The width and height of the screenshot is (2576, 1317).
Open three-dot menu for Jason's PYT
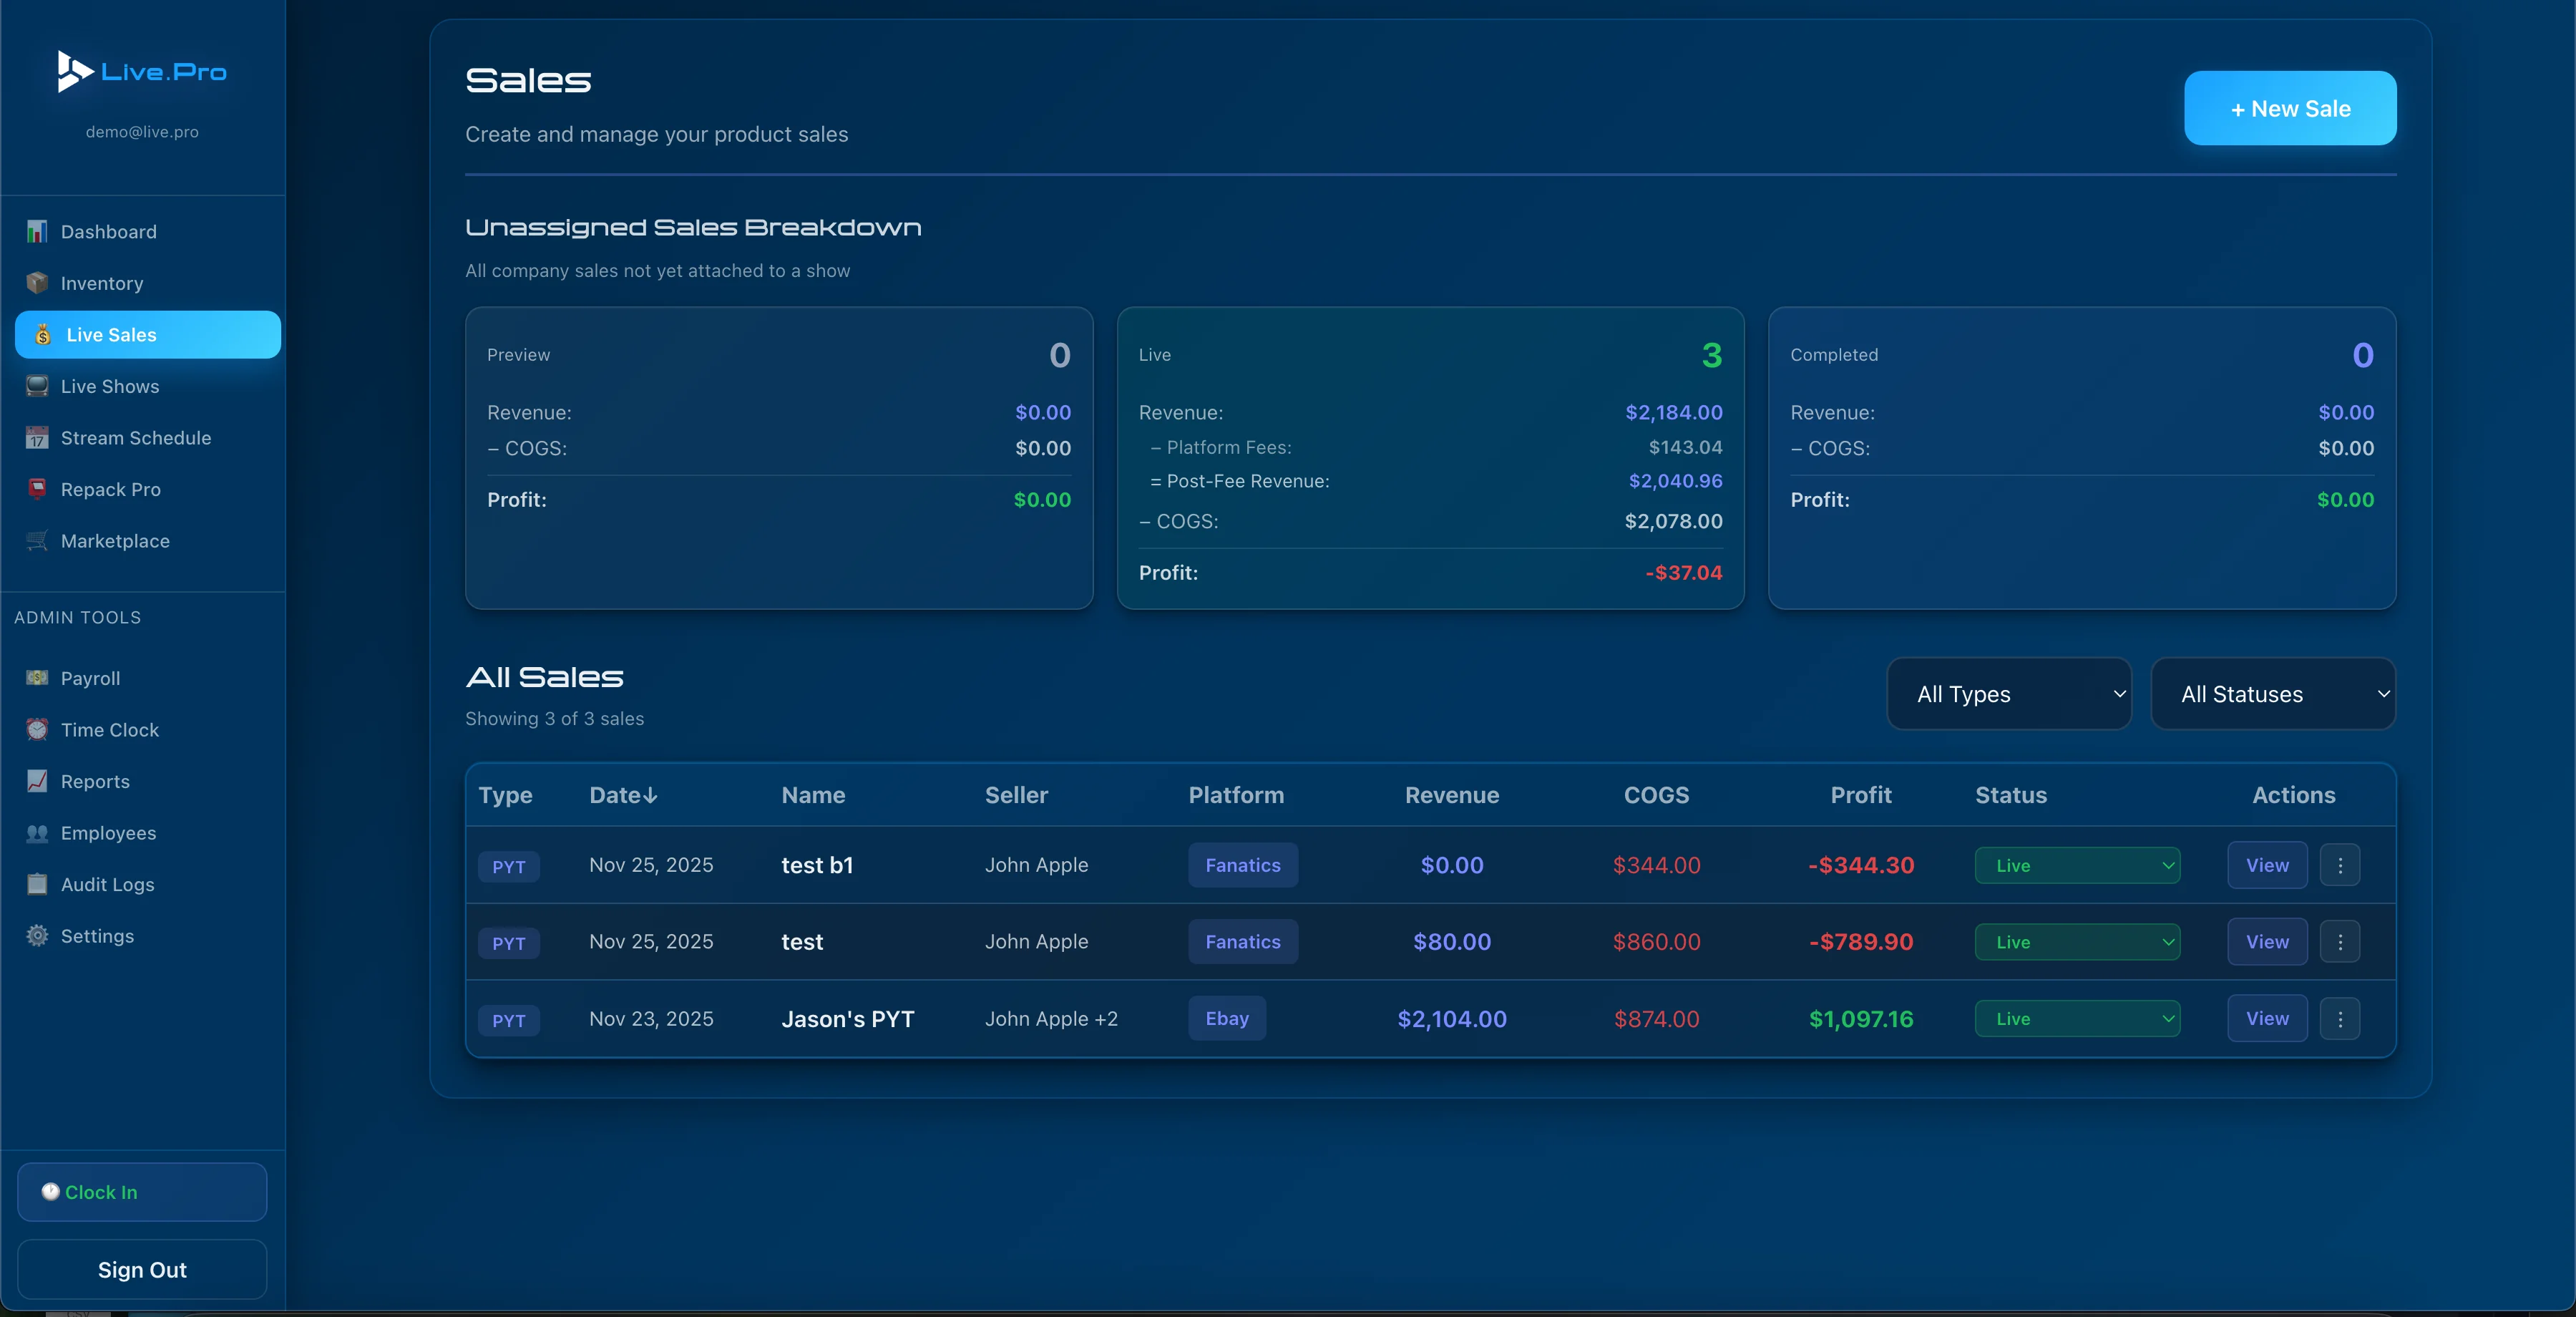tap(2340, 1019)
